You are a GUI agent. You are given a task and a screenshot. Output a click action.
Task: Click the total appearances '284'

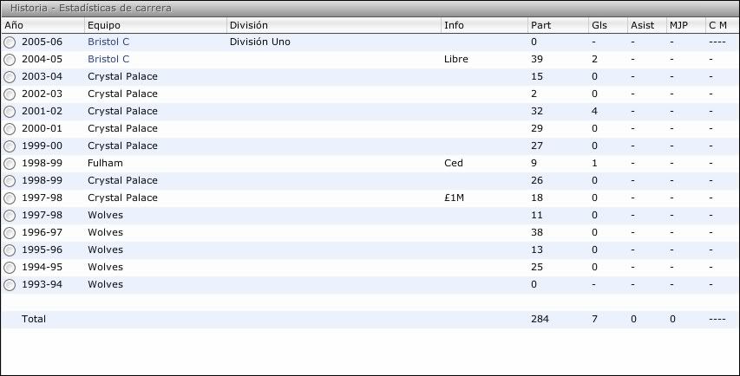(x=540, y=319)
